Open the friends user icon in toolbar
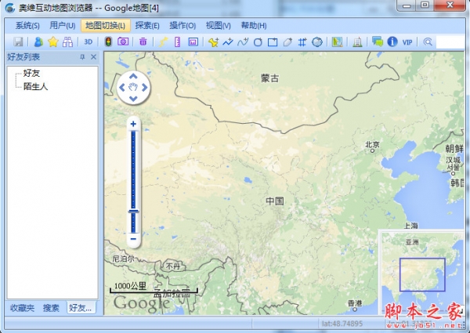This screenshot has width=470, height=333. [x=38, y=42]
